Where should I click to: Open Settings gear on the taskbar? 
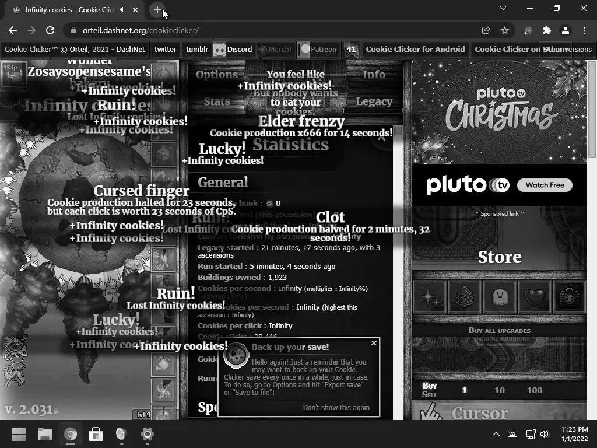point(147,434)
